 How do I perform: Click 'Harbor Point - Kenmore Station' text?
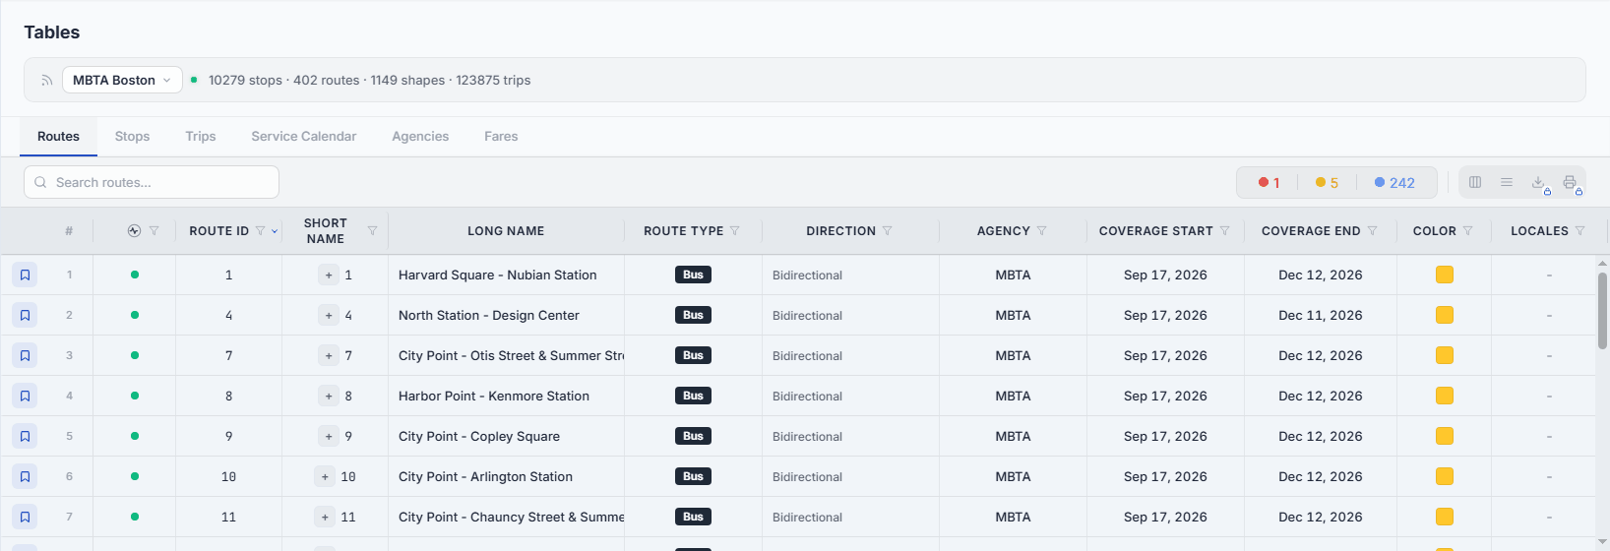tap(494, 396)
